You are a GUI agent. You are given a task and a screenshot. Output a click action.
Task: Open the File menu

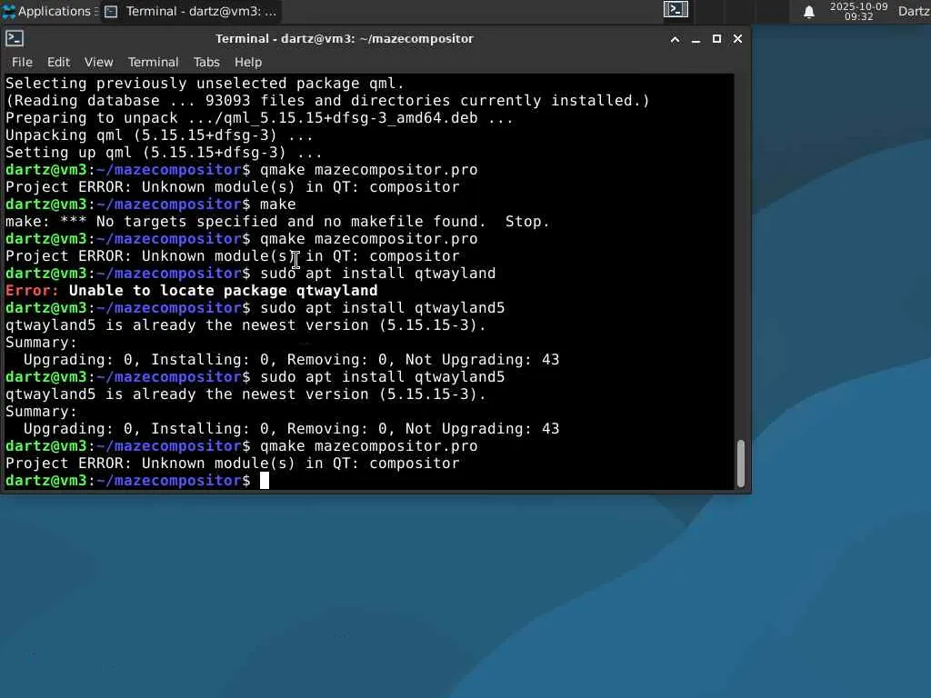point(22,62)
